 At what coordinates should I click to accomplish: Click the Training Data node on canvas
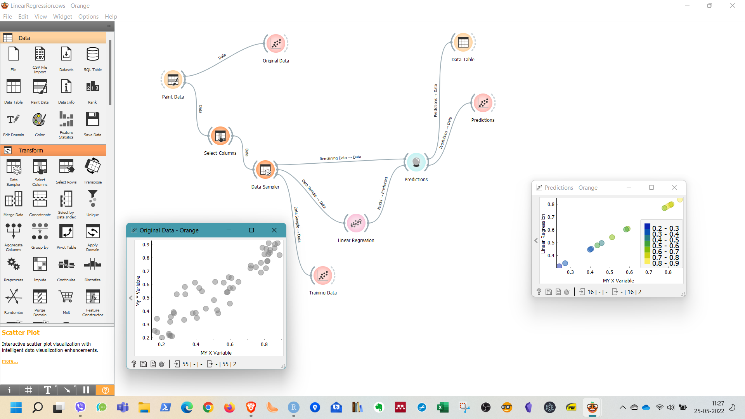point(323,276)
